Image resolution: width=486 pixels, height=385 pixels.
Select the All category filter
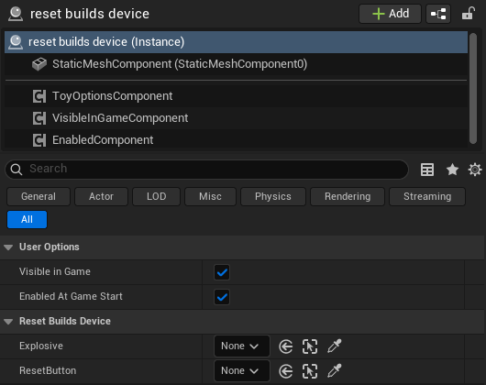(x=27, y=220)
